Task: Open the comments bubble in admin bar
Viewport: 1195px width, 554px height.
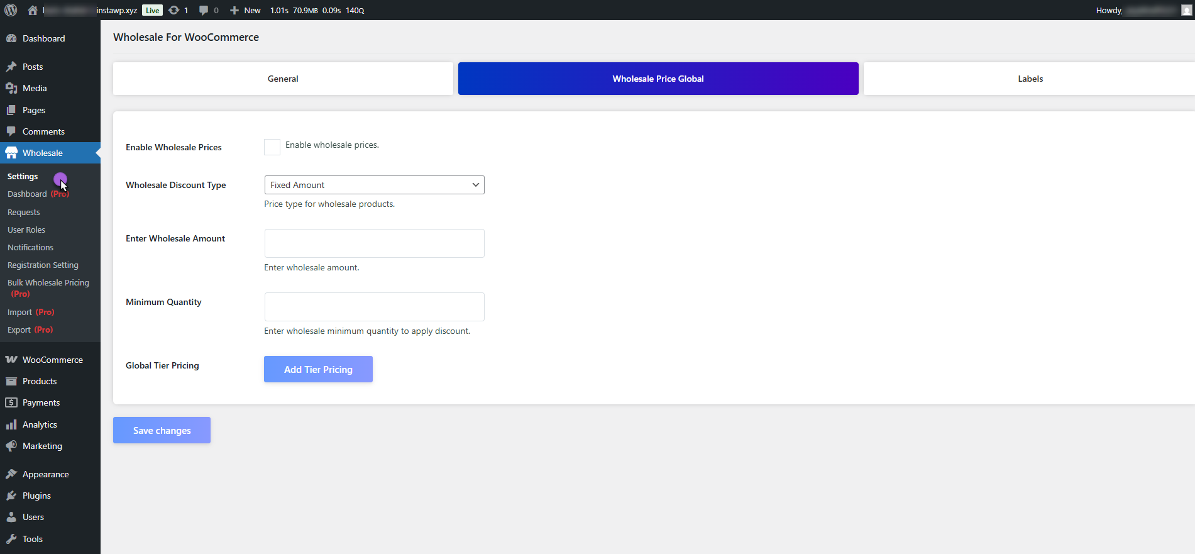Action: (x=204, y=10)
